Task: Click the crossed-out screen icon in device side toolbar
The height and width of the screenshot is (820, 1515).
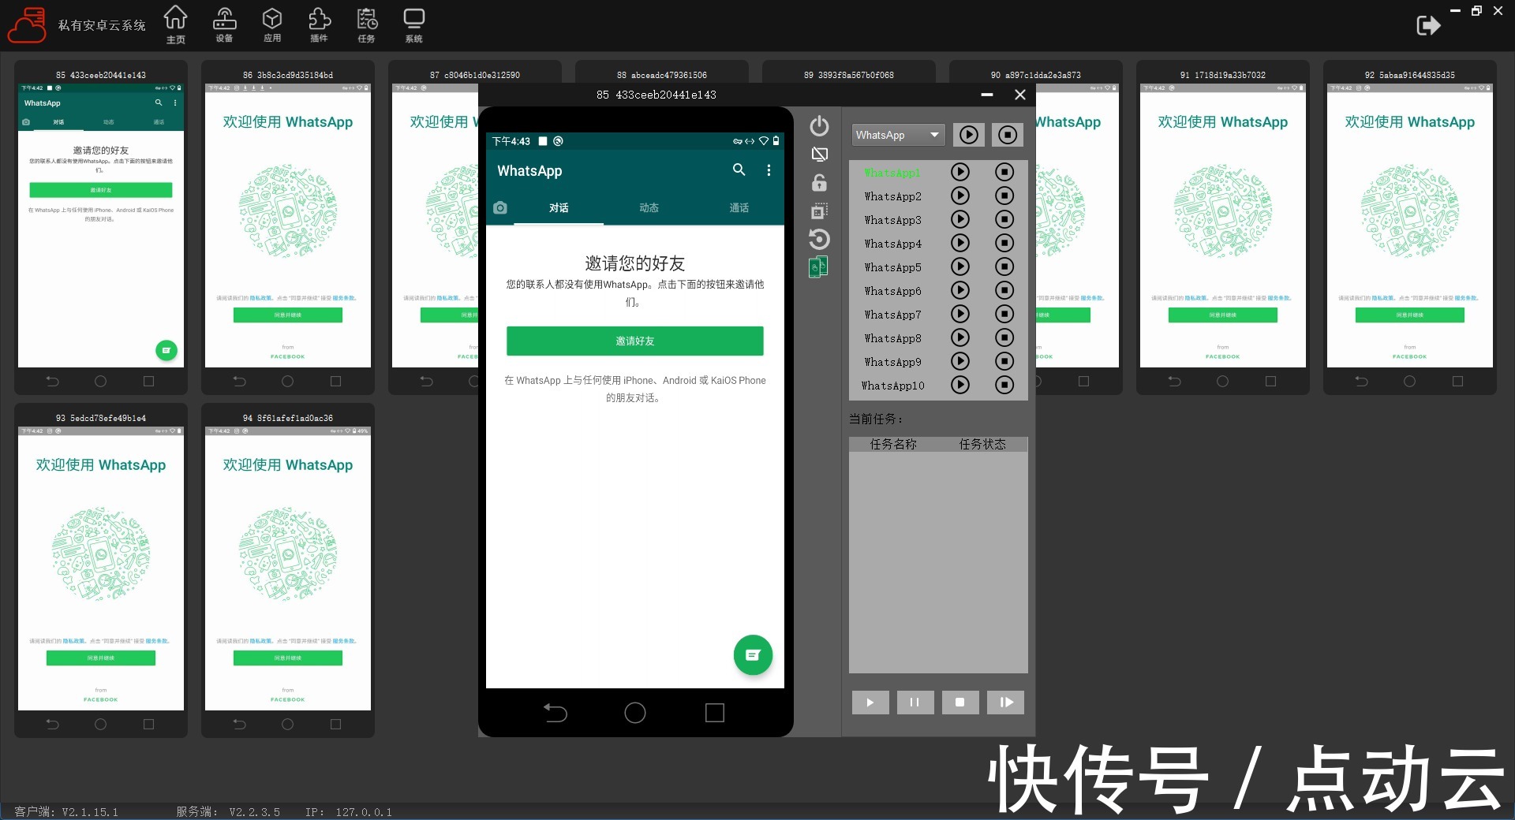Action: [819, 154]
